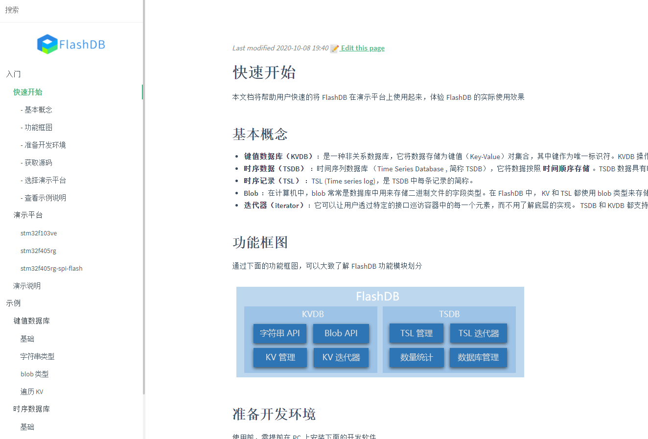
Task: Click the 快速开始 page heading
Action: (x=264, y=72)
